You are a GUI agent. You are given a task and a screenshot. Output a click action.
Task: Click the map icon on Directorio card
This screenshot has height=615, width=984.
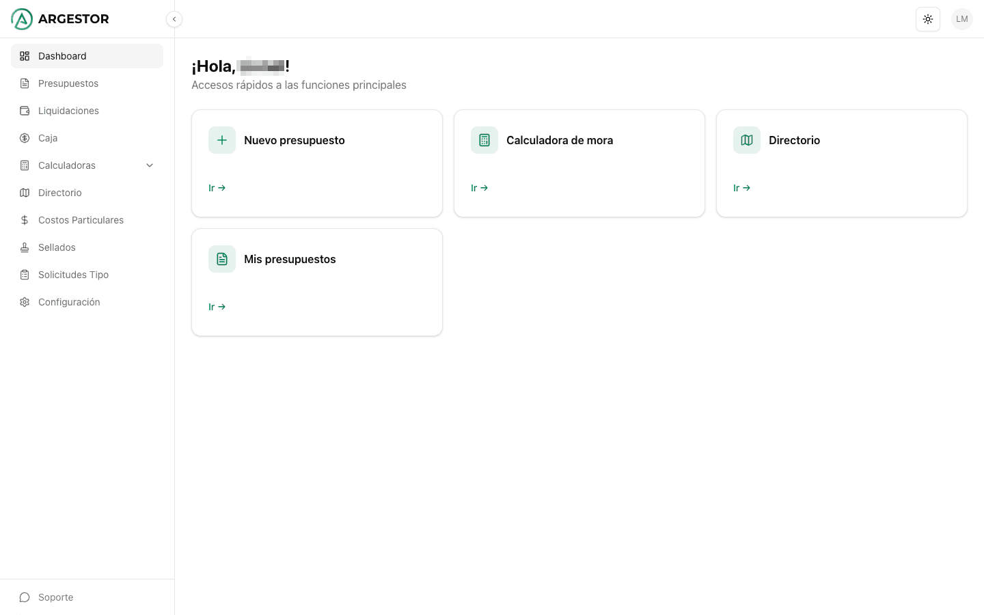point(747,140)
